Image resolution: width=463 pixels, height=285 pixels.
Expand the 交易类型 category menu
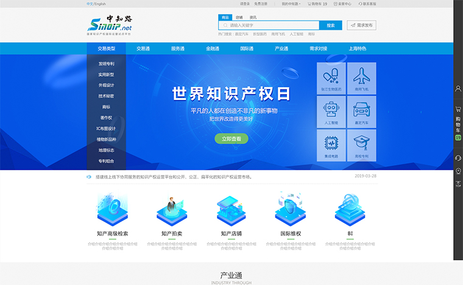[x=106, y=48]
